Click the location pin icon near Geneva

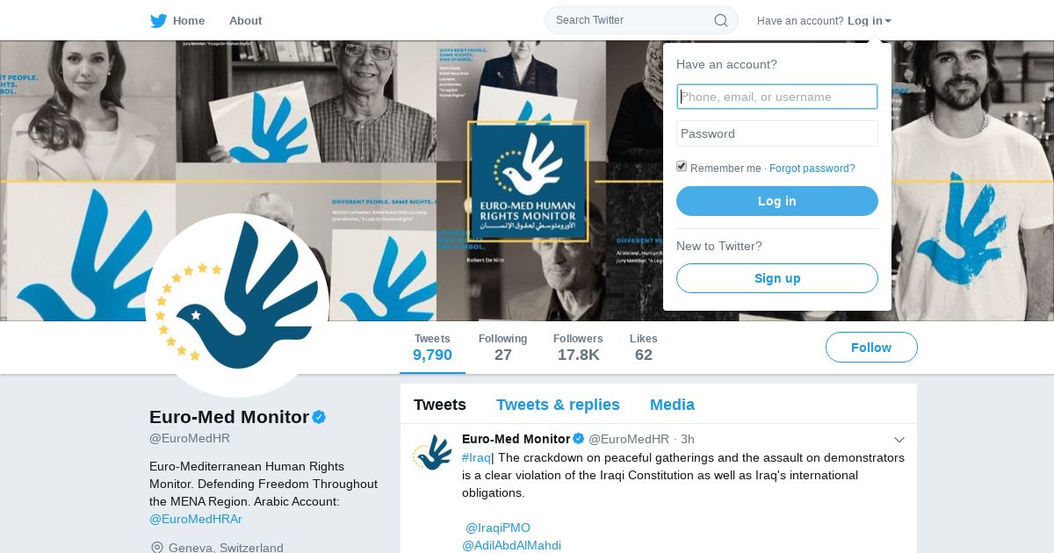coord(157,548)
